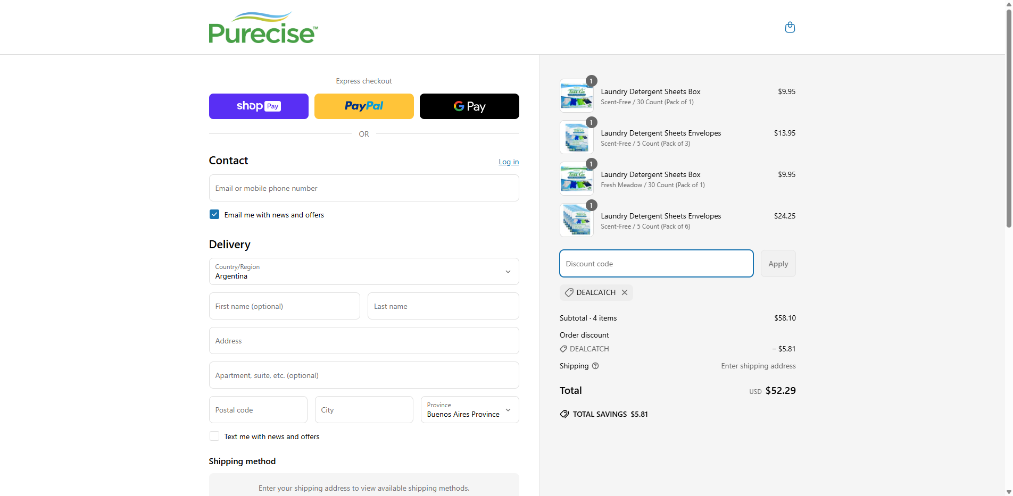Focus the City field
The height and width of the screenshot is (496, 1013).
(x=364, y=410)
